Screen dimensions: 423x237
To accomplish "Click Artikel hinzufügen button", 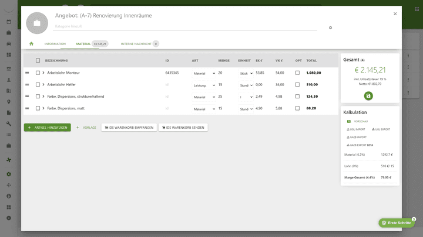I will [x=47, y=127].
